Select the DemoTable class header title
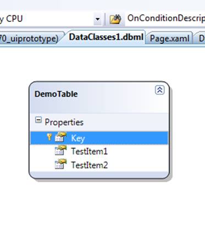Image resolution: width=205 pixels, height=230 pixels. (x=56, y=94)
